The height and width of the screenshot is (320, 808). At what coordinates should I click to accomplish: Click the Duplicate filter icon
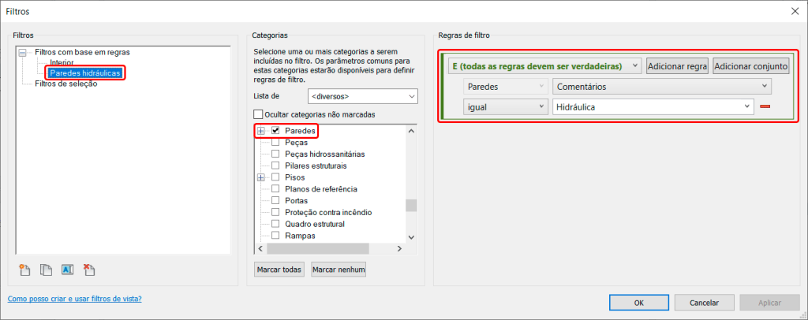[47, 270]
